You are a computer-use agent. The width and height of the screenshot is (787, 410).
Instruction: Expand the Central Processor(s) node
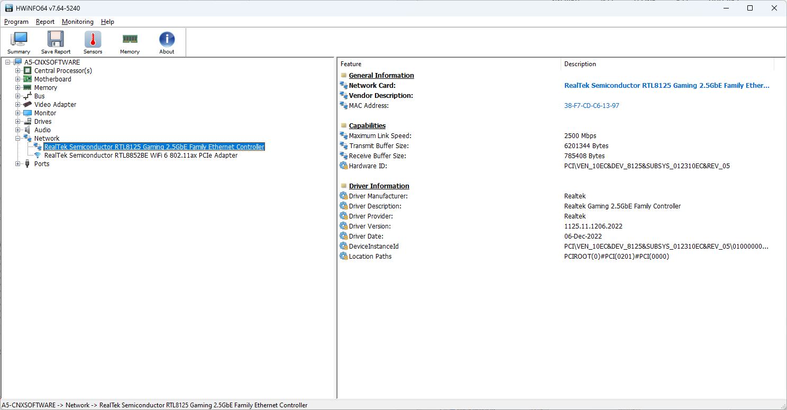17,70
